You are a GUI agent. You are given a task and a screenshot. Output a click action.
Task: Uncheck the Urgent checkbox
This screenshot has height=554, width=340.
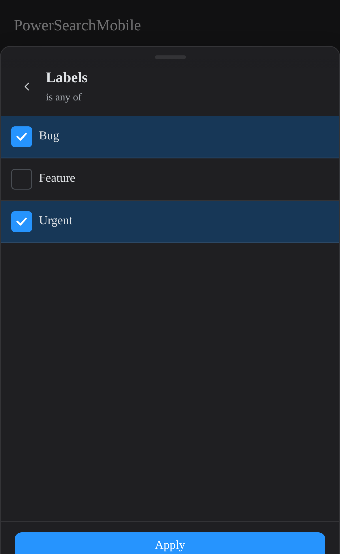(22, 222)
